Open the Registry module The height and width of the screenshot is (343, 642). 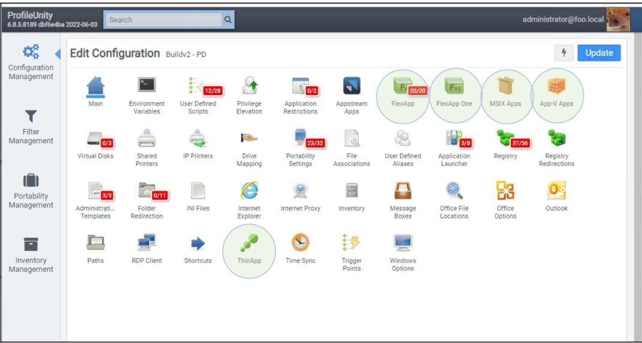click(x=505, y=145)
